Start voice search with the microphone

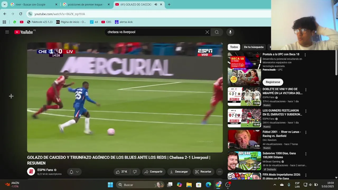(x=230, y=32)
